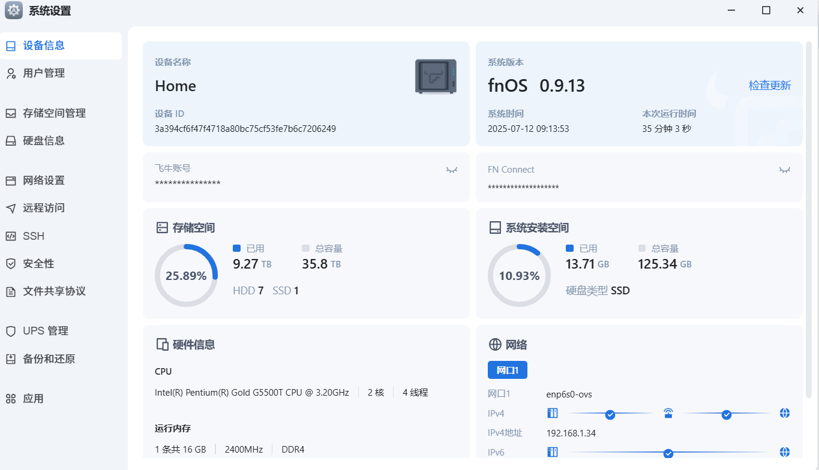Click the 25.89% storage usage ring
819x470 pixels.
[x=186, y=276]
